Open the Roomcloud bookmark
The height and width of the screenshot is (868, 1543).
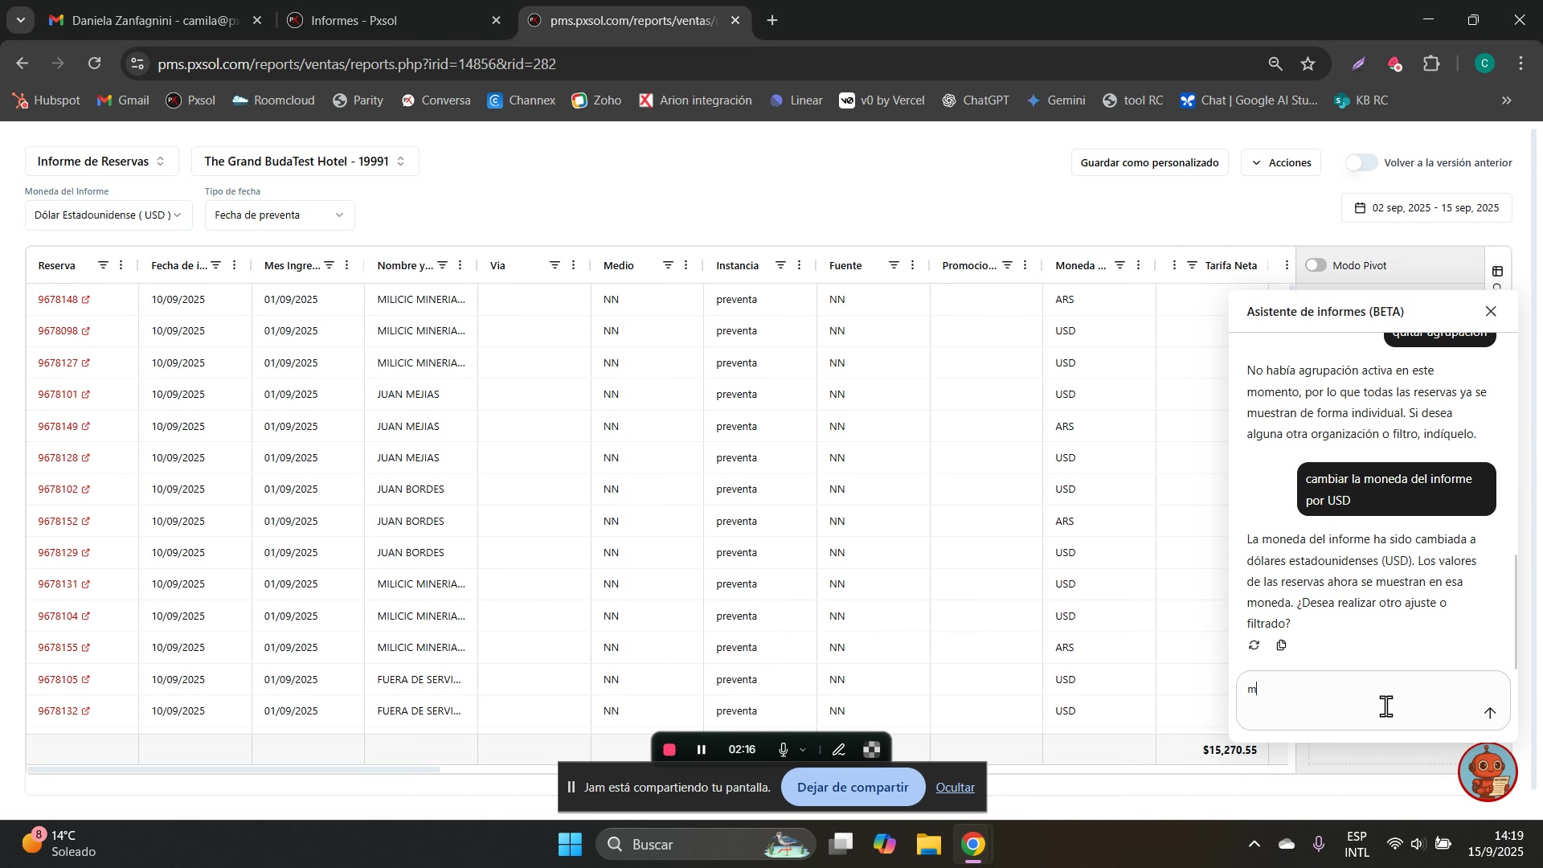click(273, 100)
